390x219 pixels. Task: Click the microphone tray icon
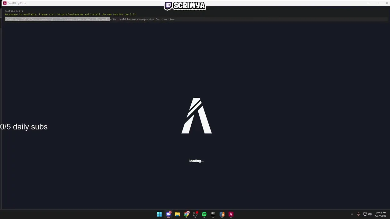tap(358, 214)
